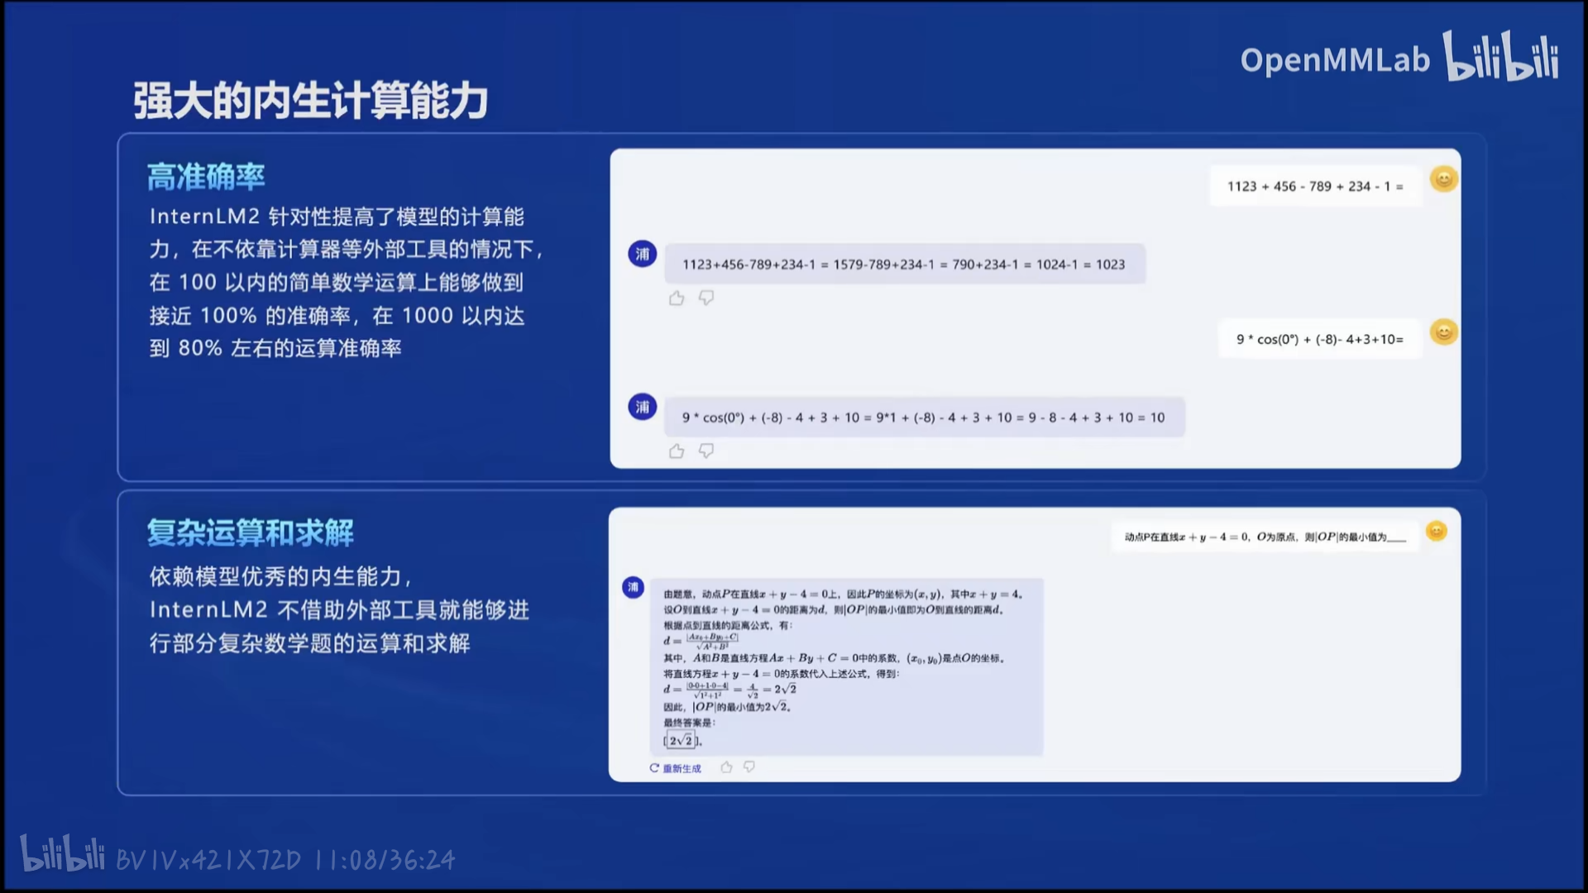The image size is (1588, 893).
Task: Like the cos(0°) calculation answer
Action: (x=677, y=451)
